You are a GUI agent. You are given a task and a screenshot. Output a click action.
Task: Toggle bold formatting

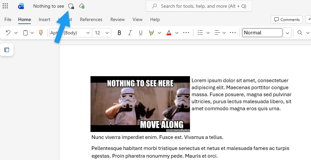tap(119, 33)
